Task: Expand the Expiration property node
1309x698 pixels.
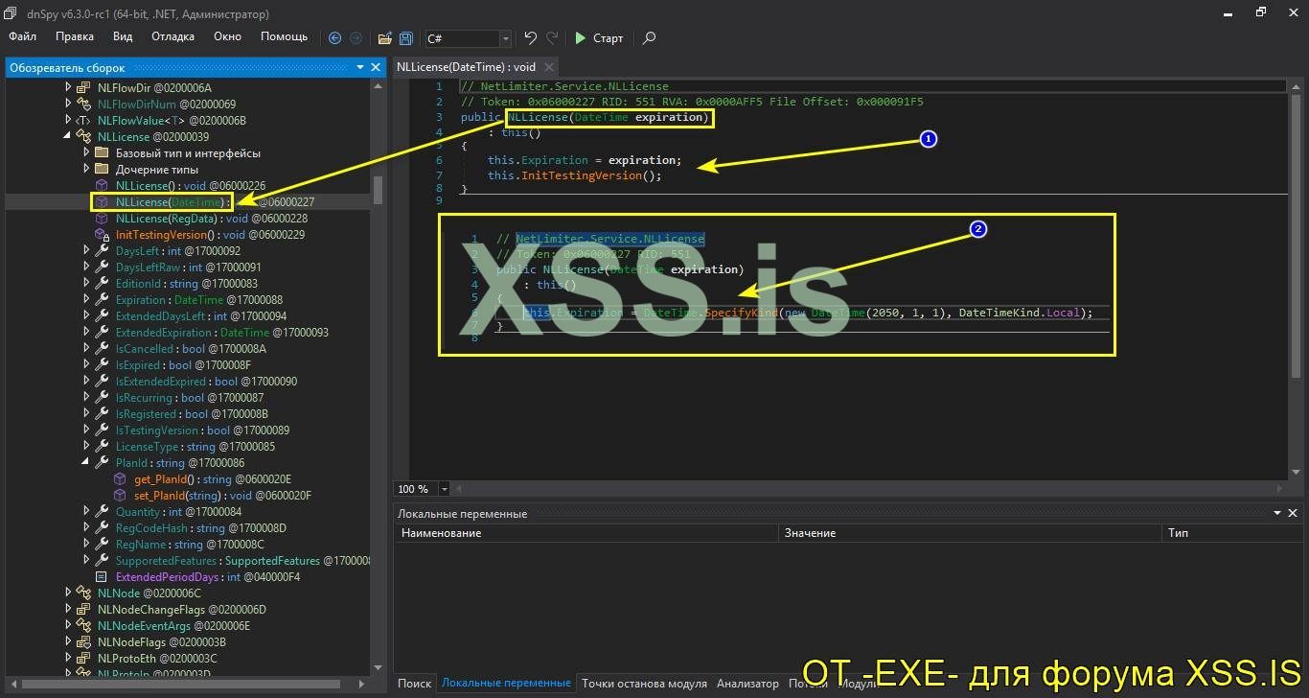Action: (x=86, y=299)
